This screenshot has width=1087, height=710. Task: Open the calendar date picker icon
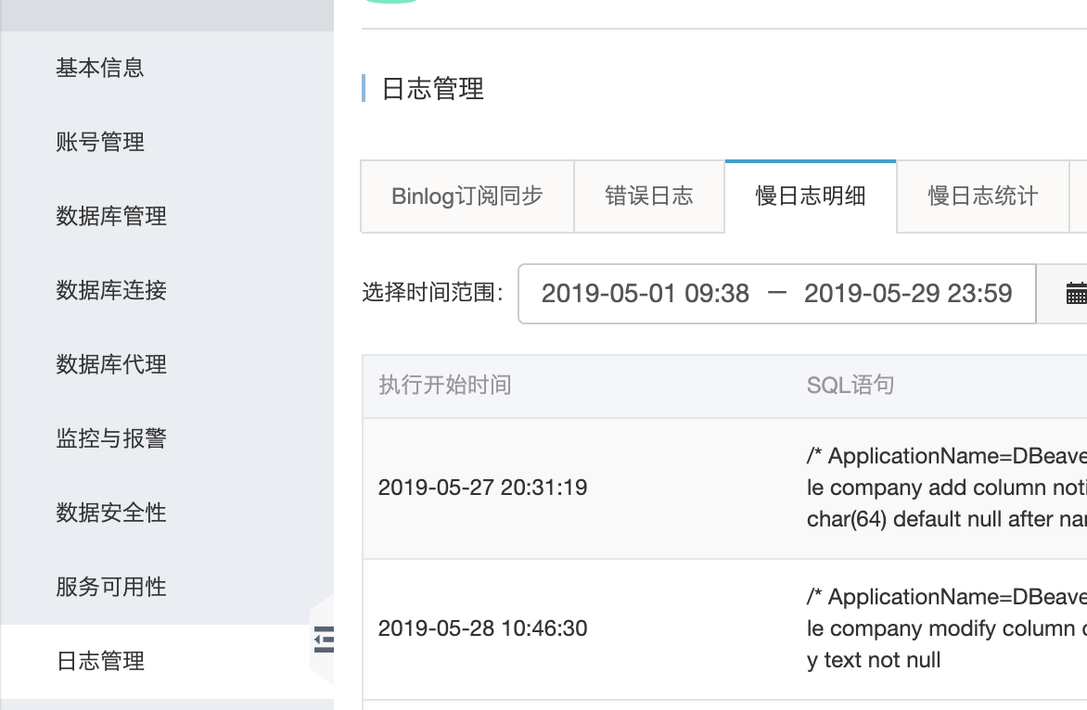pyautogui.click(x=1074, y=294)
